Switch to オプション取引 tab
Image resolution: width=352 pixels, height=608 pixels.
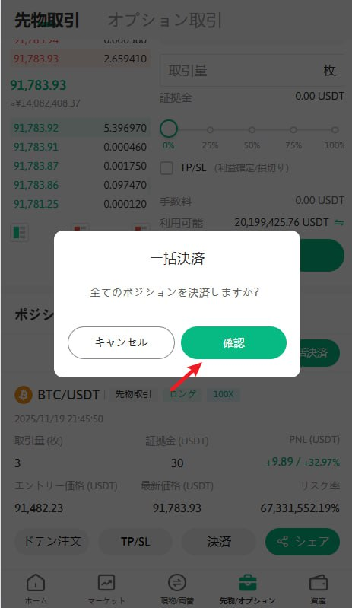tap(165, 20)
